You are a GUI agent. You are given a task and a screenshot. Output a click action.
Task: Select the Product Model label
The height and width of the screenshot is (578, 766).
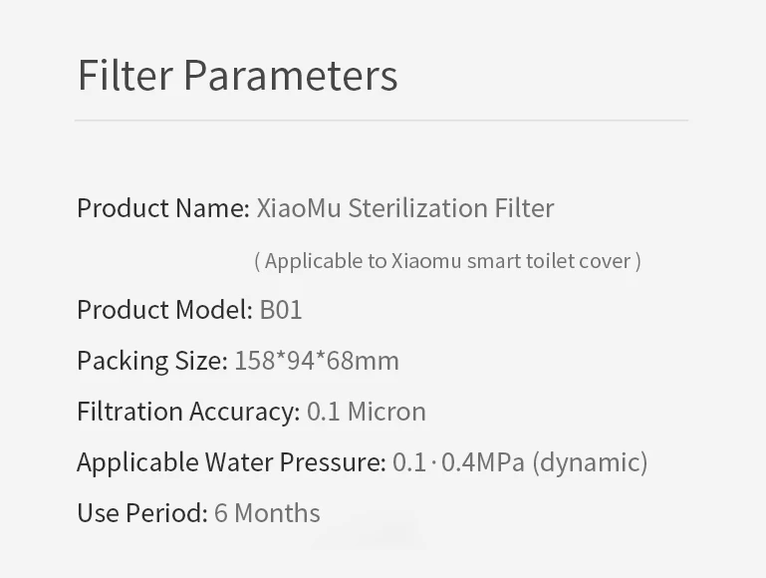(x=164, y=309)
